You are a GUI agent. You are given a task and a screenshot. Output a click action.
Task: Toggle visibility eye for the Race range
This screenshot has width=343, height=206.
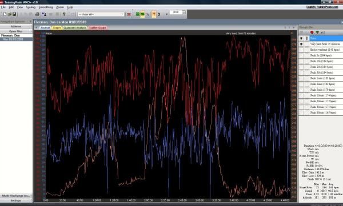tap(301, 38)
